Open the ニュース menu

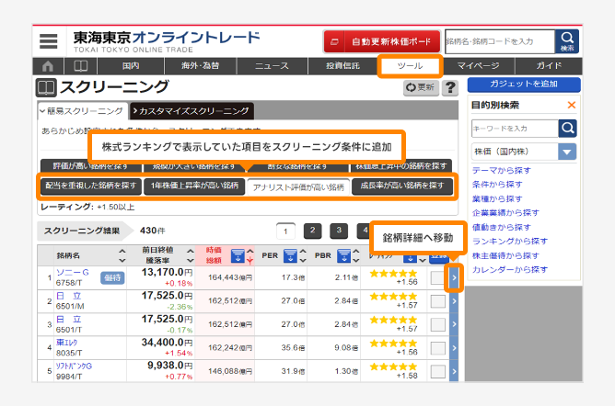(272, 66)
